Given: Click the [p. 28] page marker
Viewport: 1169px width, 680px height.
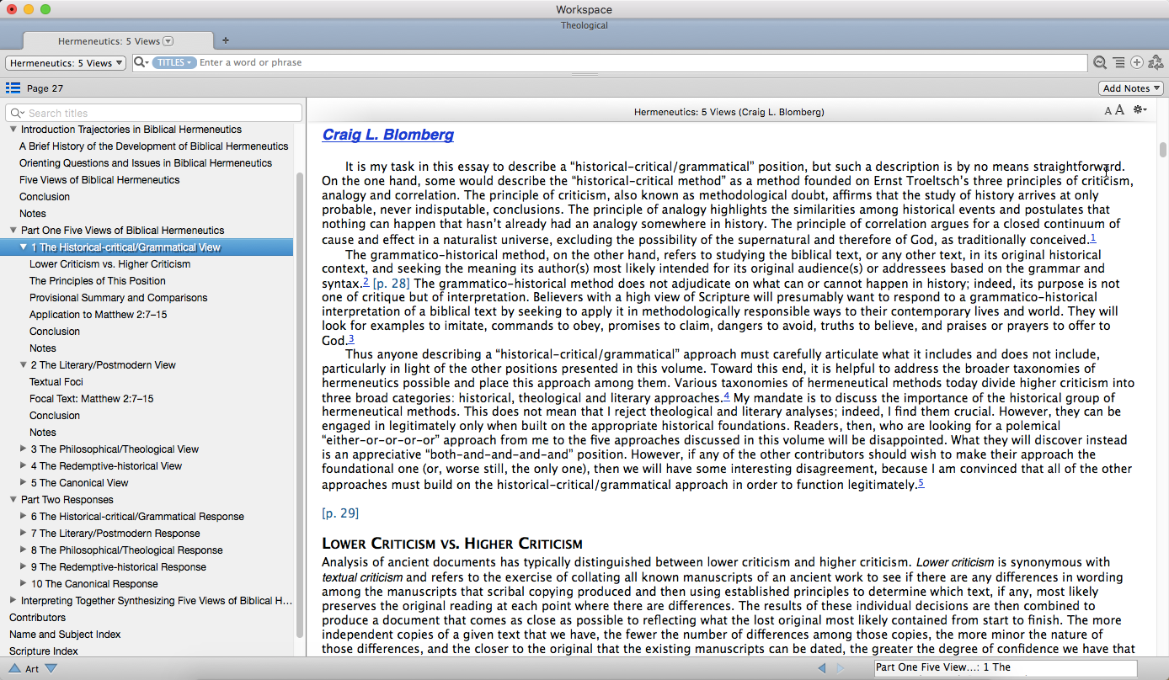Looking at the screenshot, I should (392, 284).
